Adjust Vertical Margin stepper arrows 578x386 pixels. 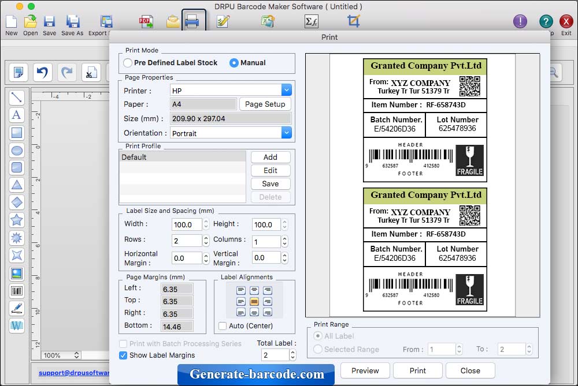point(284,258)
